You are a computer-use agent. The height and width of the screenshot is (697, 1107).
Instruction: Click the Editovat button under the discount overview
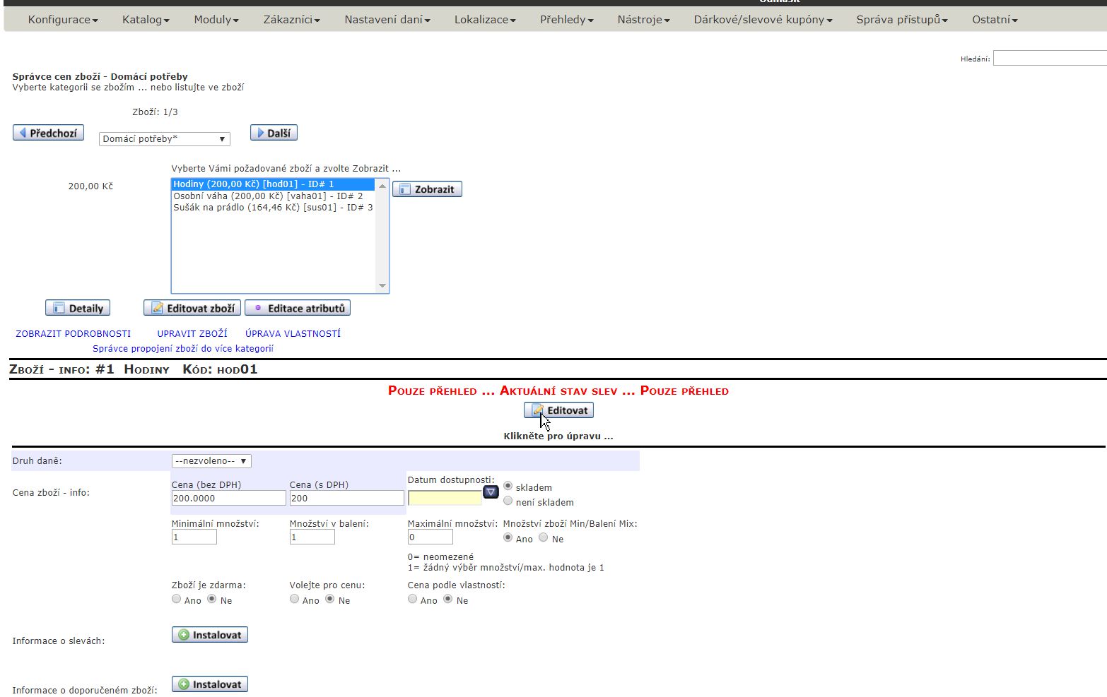tap(558, 410)
